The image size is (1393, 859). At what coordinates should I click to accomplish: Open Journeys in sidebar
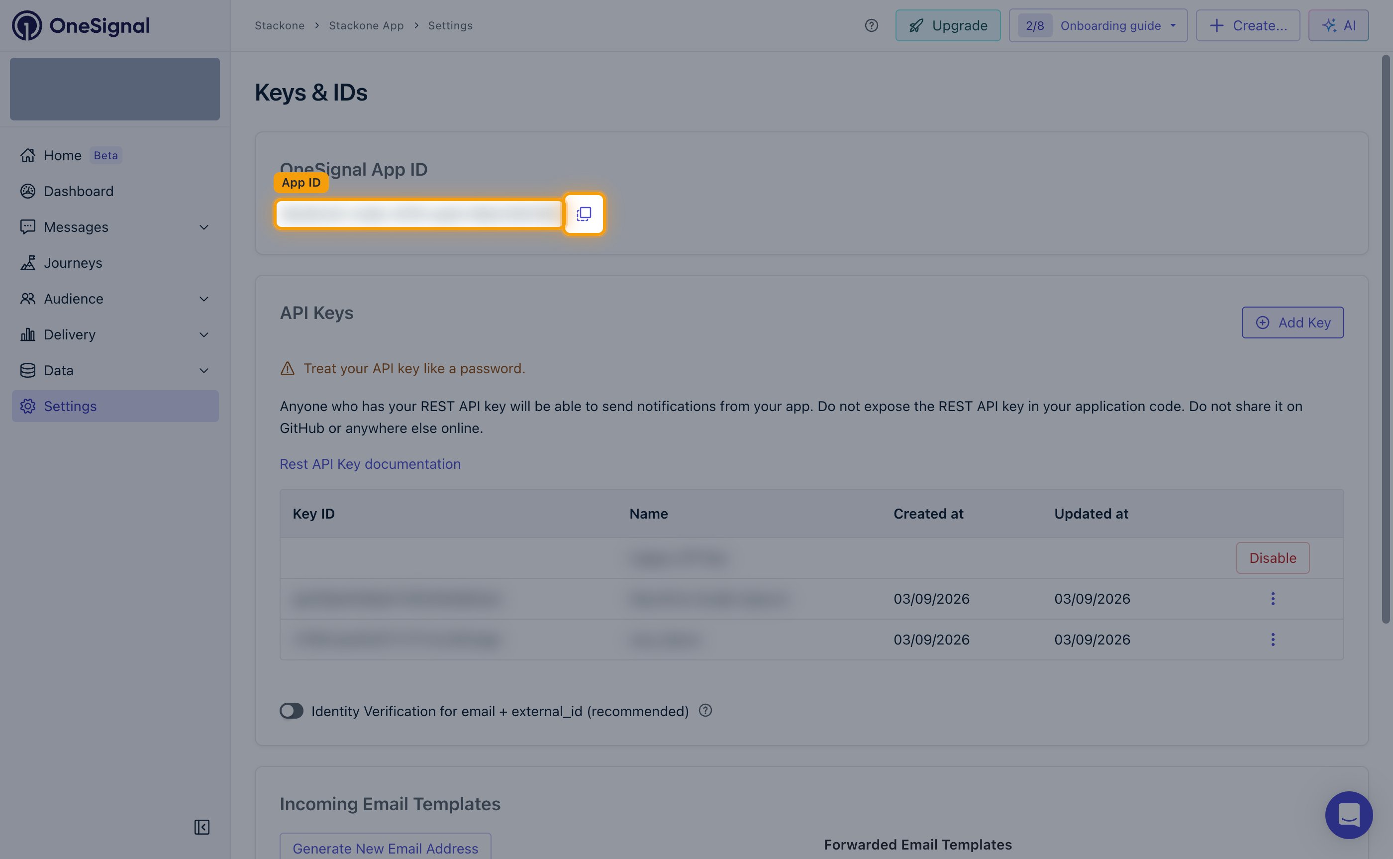pos(115,263)
